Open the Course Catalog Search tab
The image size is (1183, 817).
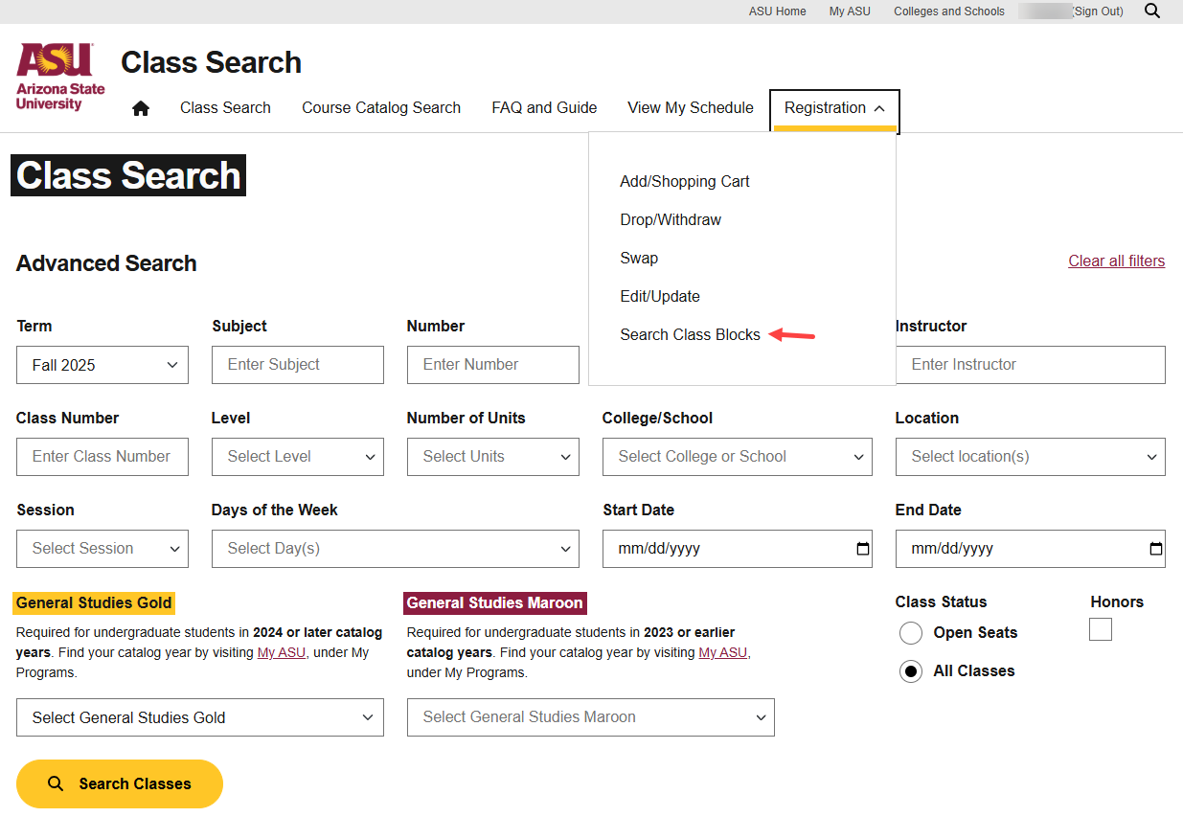coord(381,108)
